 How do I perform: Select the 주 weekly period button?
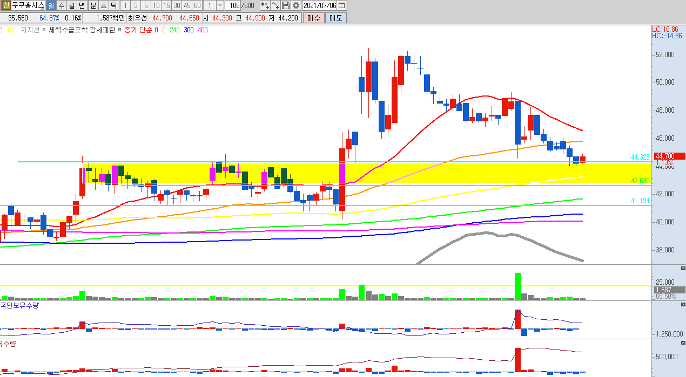61,5
